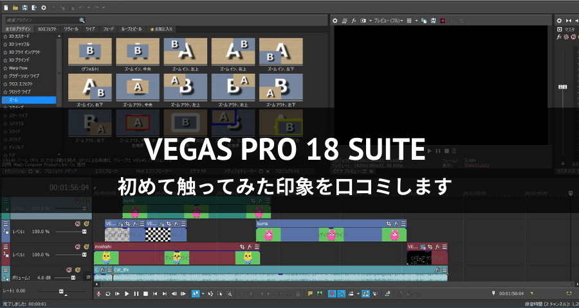The height and width of the screenshot is (308, 579).
Task: Pick the ズーム イン、中央 preset thumbnail
Action: [138, 51]
